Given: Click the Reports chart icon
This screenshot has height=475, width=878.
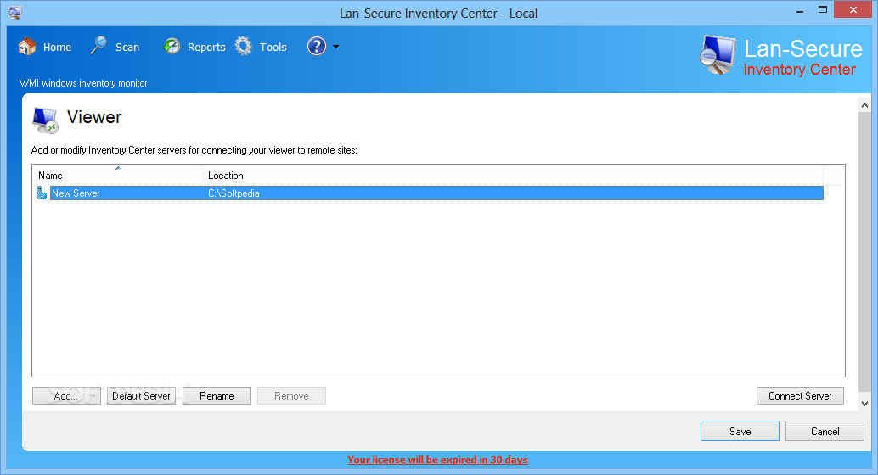Looking at the screenshot, I should (x=172, y=46).
